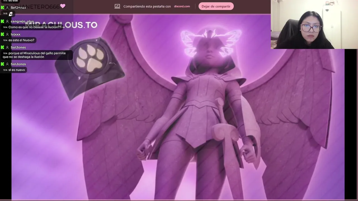Click the emote in the 11:13 chat message
This screenshot has width=358, height=201.
point(11,14)
